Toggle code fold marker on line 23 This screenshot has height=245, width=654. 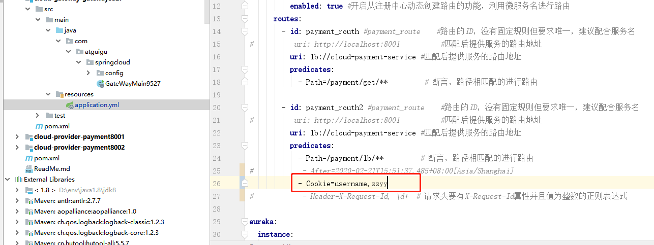click(x=245, y=146)
